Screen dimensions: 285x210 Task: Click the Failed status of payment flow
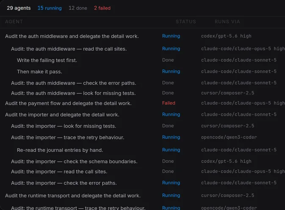pos(169,103)
